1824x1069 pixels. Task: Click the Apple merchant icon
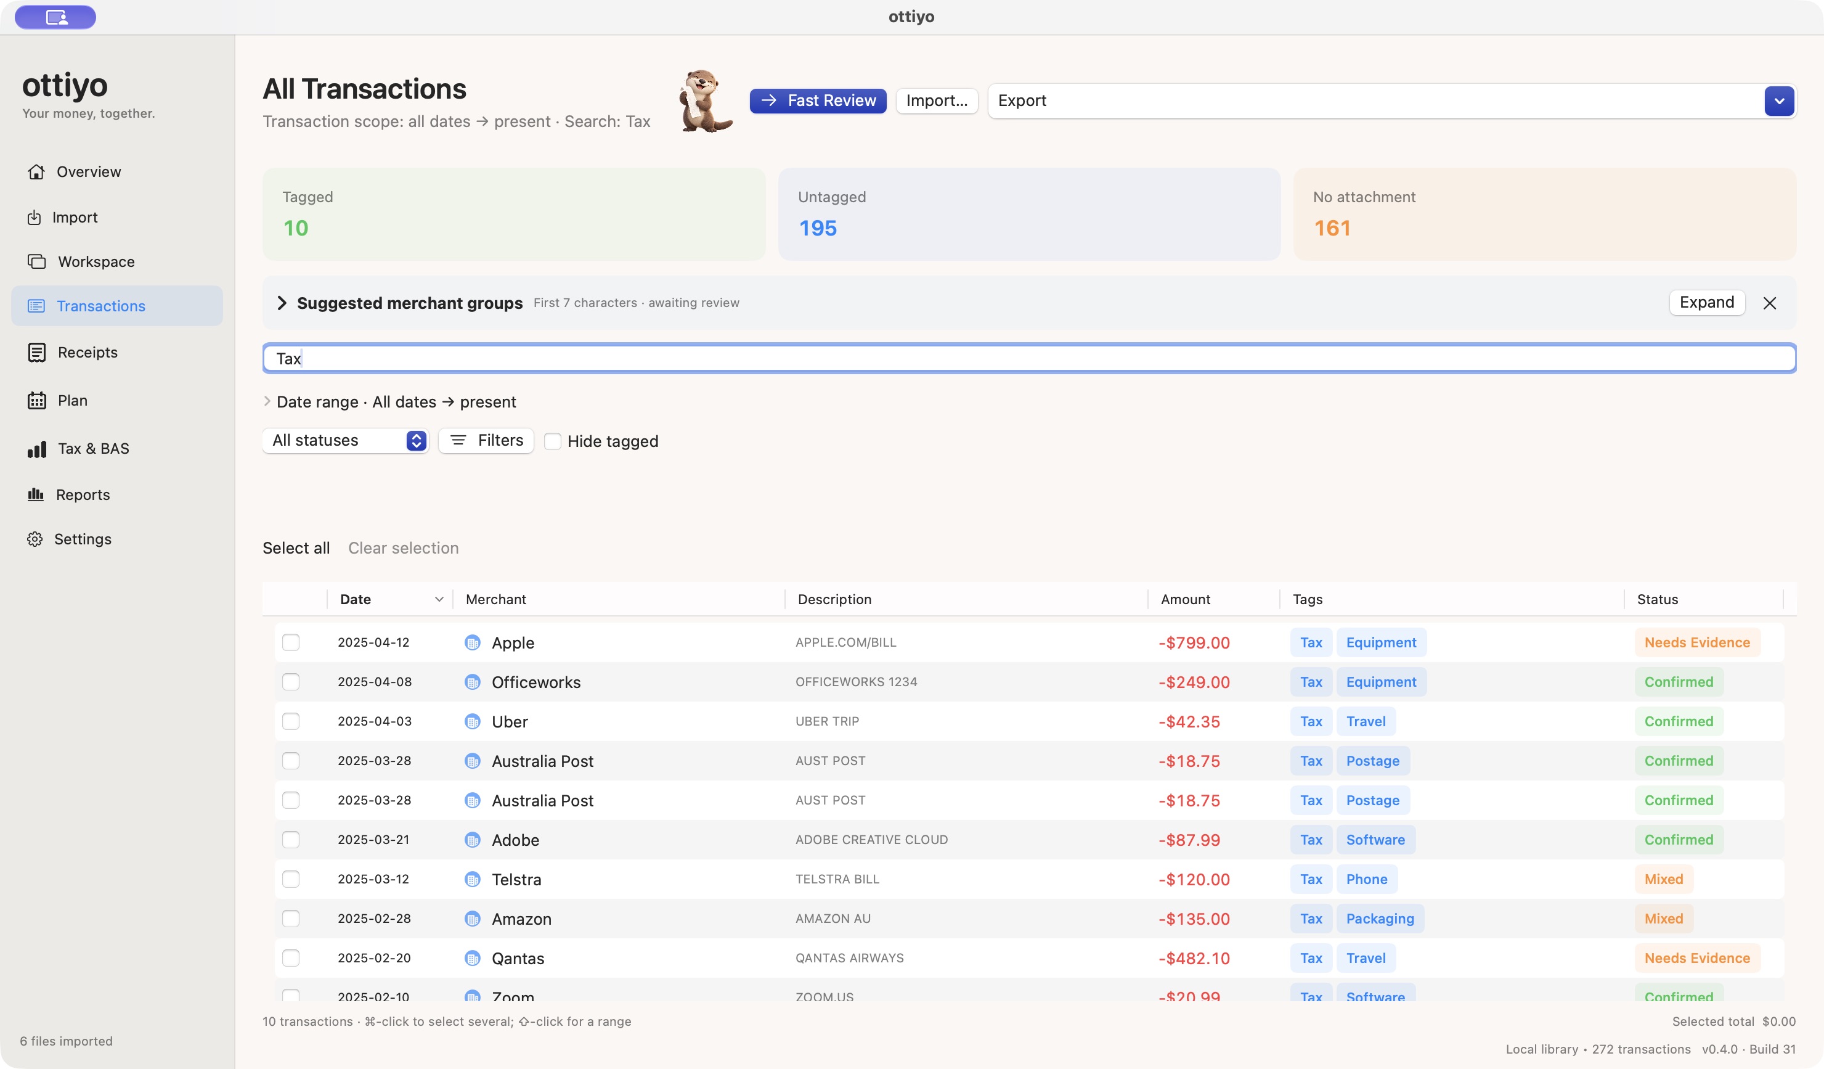[473, 642]
